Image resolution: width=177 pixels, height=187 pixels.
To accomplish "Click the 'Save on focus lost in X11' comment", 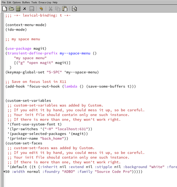I will (x=36, y=82).
